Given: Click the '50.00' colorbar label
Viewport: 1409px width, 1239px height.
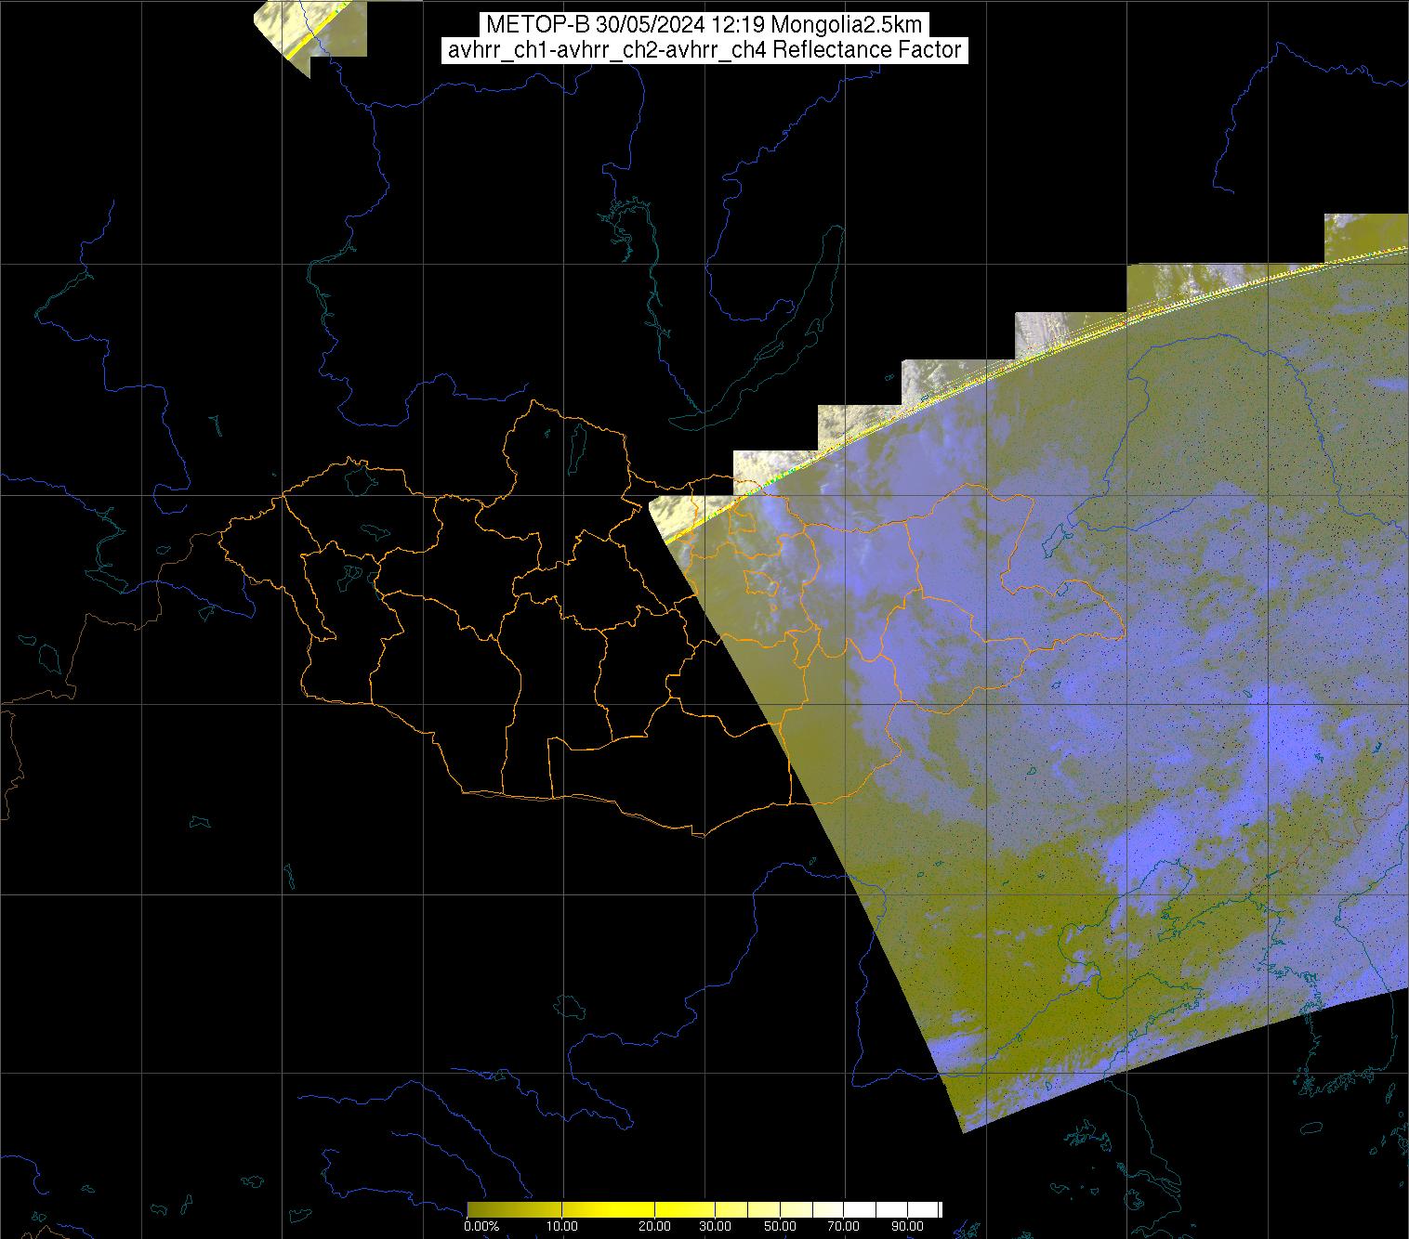Looking at the screenshot, I should click(x=780, y=1227).
